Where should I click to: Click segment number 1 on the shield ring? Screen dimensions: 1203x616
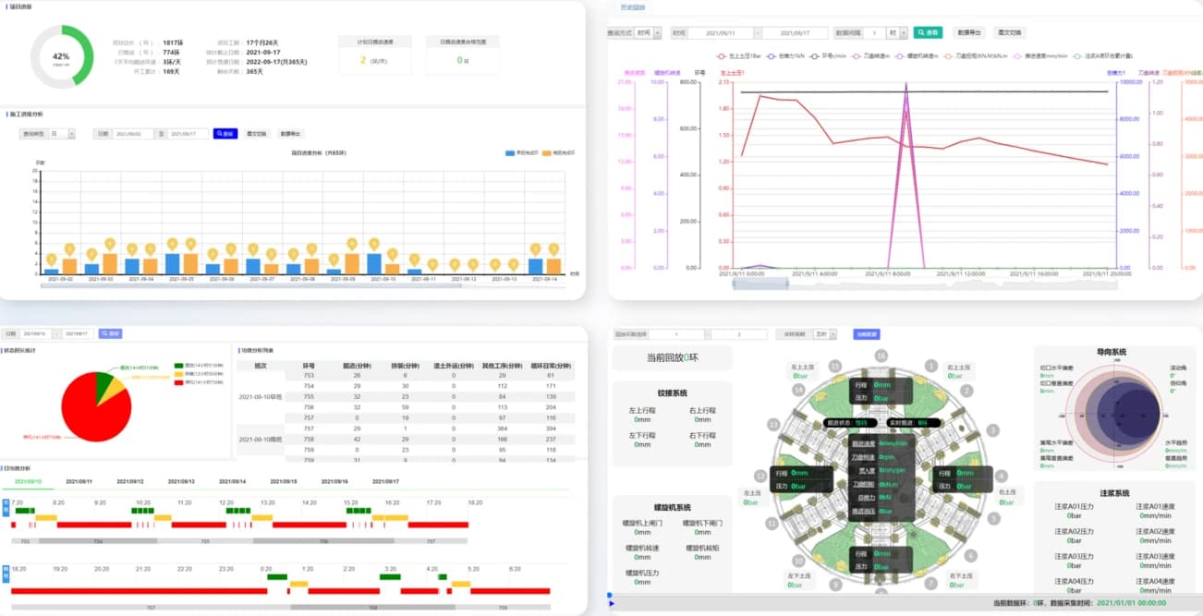click(x=931, y=367)
